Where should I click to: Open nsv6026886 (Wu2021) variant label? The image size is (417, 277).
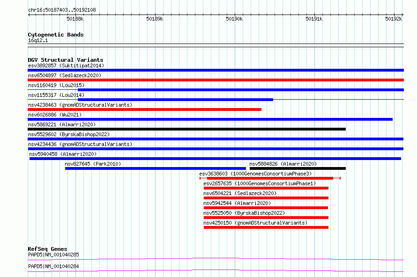55,115
